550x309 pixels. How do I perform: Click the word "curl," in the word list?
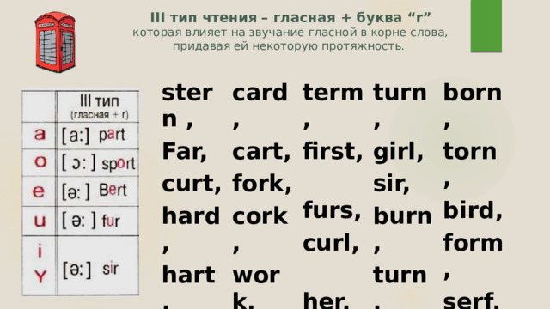click(x=330, y=244)
